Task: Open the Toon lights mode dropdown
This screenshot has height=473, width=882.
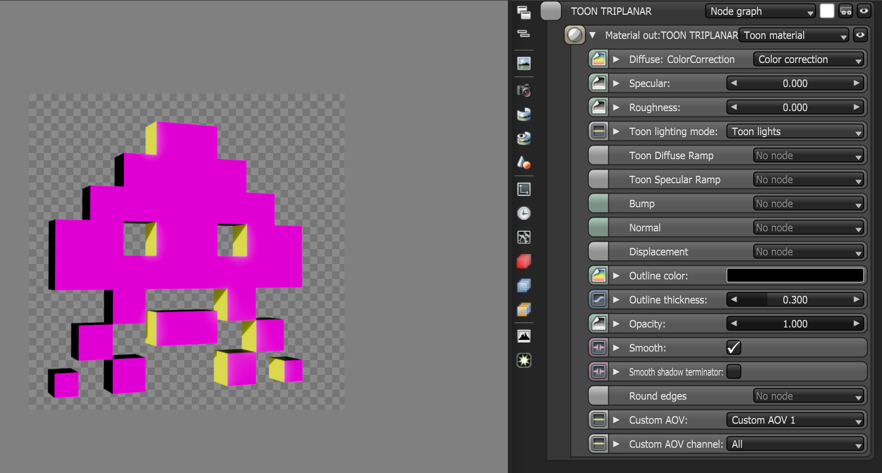Action: (796, 131)
